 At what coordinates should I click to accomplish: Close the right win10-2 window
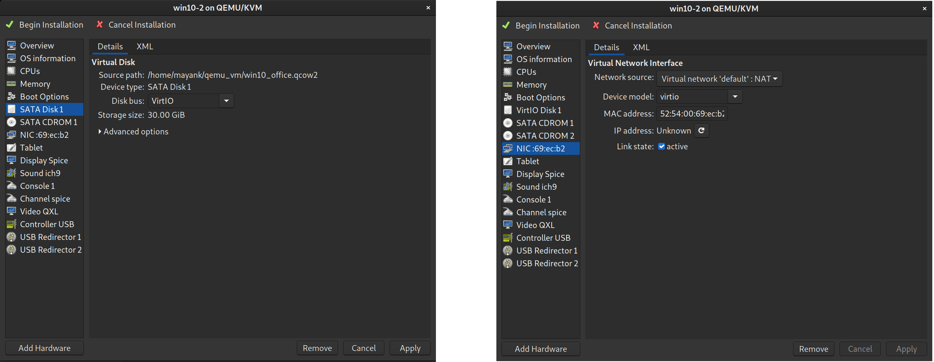[x=925, y=9]
